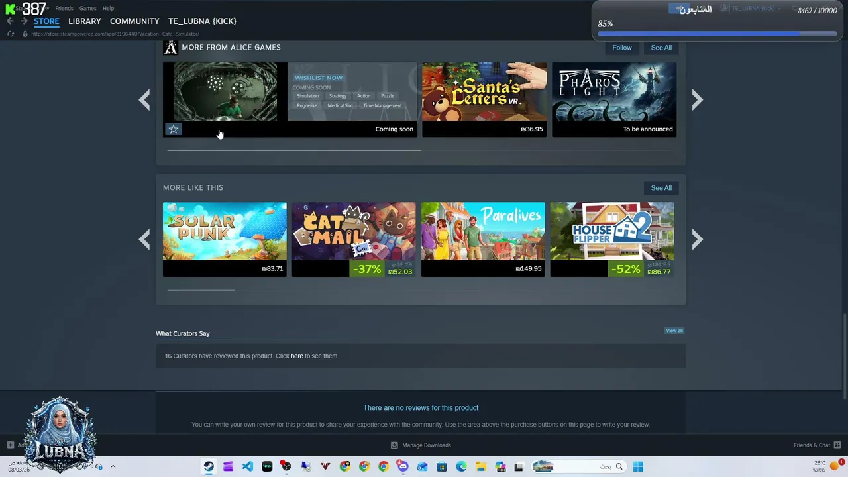The height and width of the screenshot is (477, 848).
Task: Open the House Flipper 2 game card
Action: click(x=612, y=240)
